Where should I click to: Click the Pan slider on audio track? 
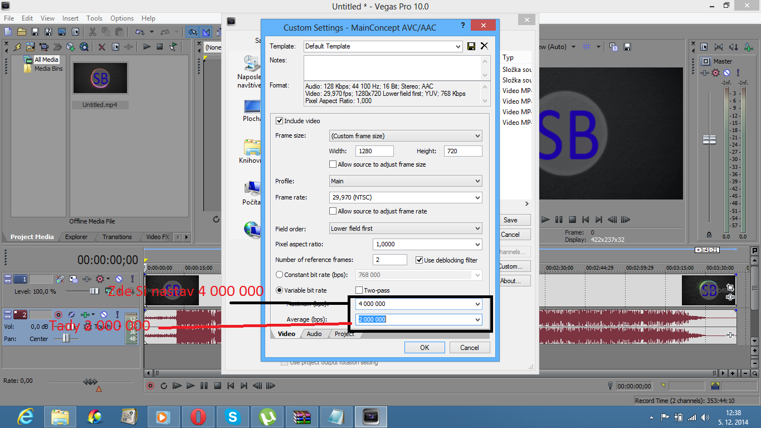point(66,338)
